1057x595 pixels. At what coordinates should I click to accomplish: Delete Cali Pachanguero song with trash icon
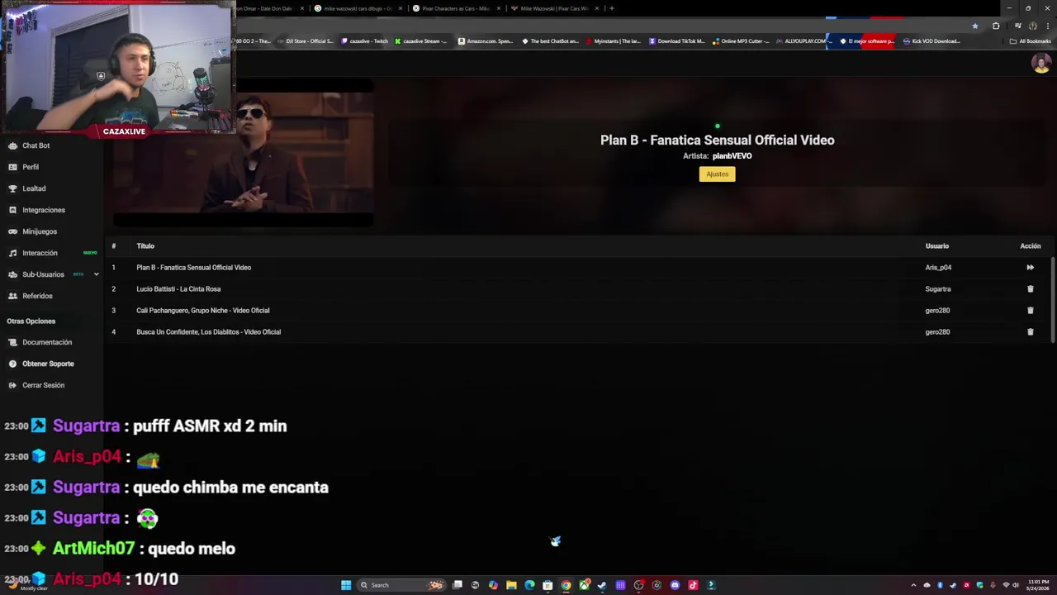(x=1030, y=311)
